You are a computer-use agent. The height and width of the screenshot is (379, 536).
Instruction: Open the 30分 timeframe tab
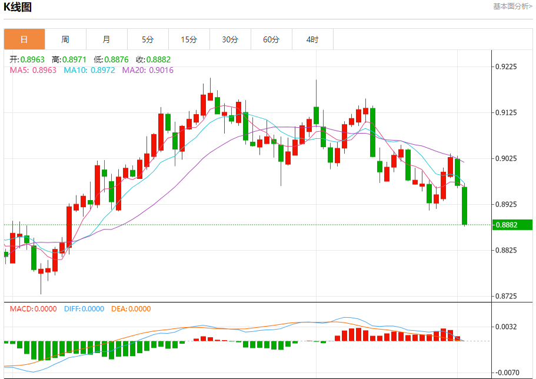point(230,39)
